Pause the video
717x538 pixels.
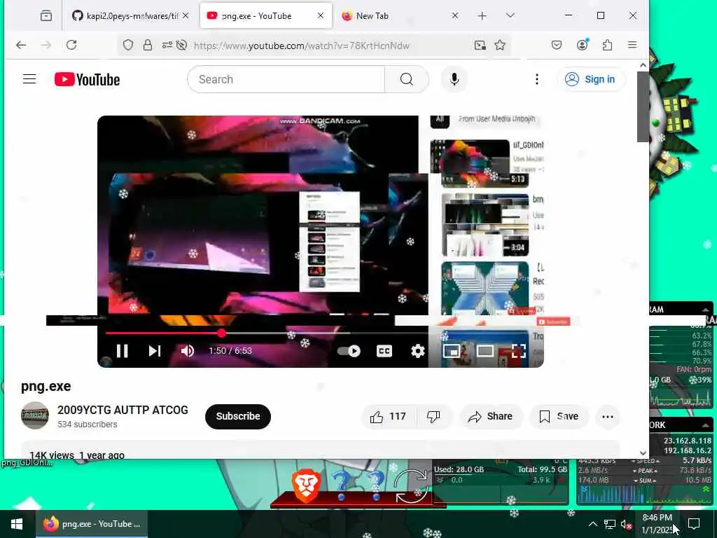coord(122,351)
